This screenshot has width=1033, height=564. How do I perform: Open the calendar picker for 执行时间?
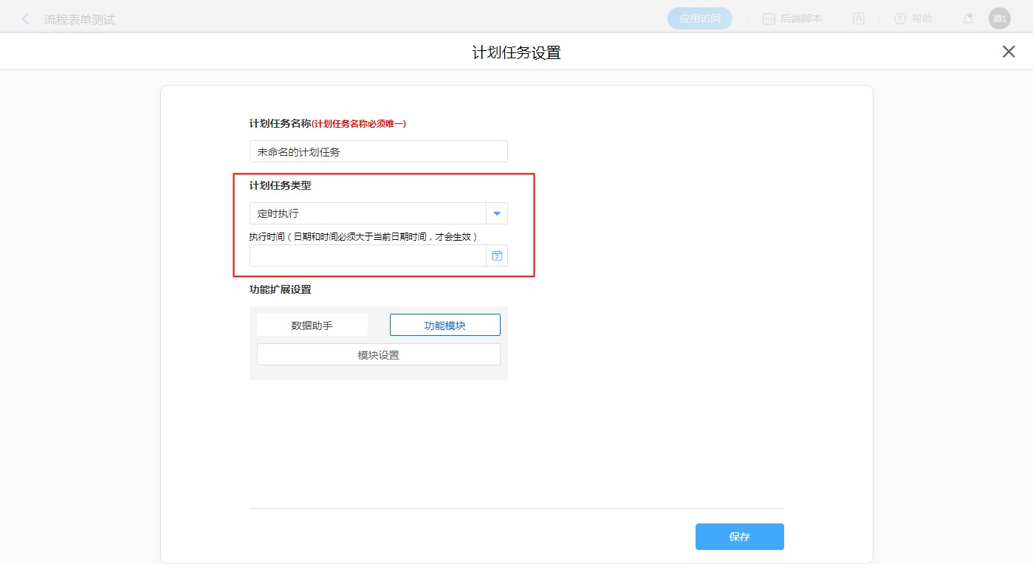(497, 255)
